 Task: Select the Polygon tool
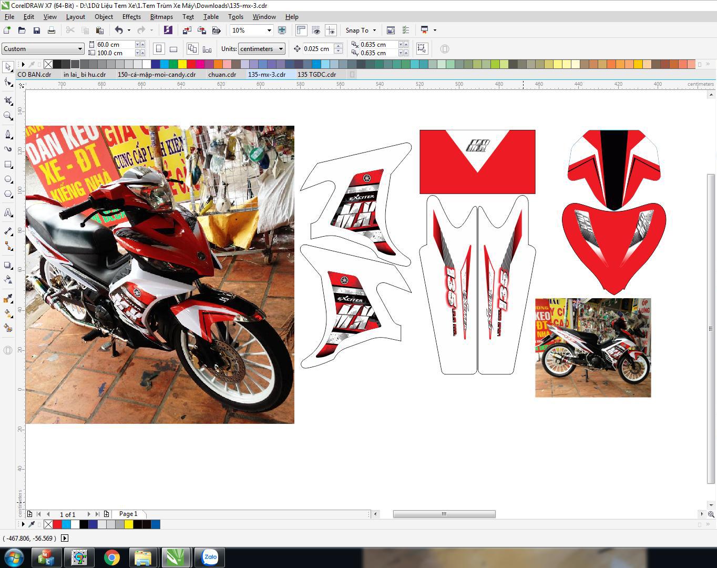(x=8, y=194)
